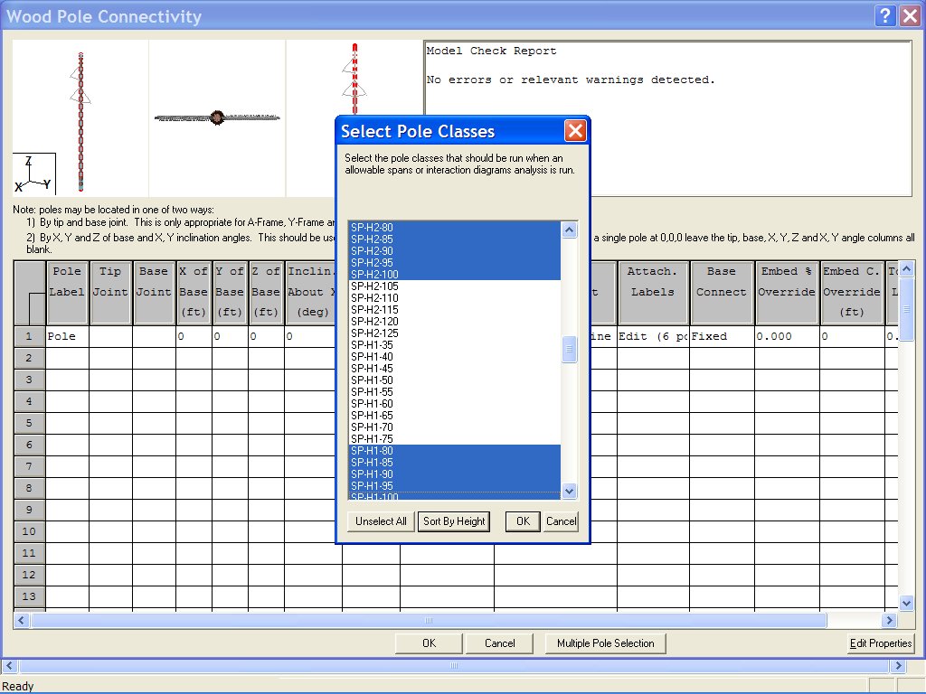
Task: Click Unselect All in the pole classes dialog
Action: click(x=380, y=521)
